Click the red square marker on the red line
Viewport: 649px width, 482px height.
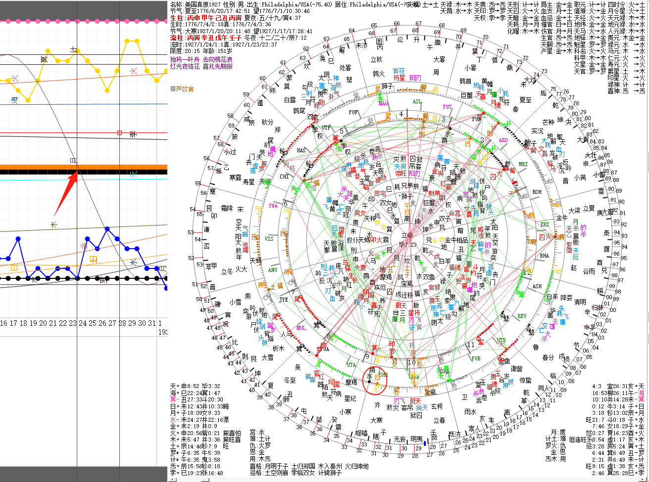coord(119,132)
